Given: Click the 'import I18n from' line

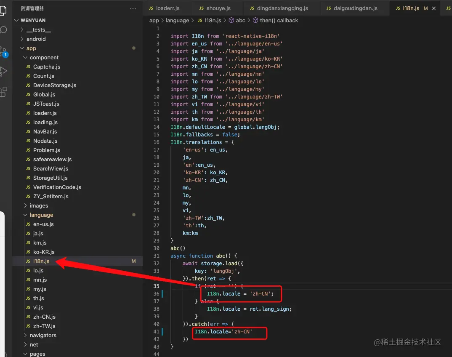Looking at the screenshot, I should click(x=225, y=36).
